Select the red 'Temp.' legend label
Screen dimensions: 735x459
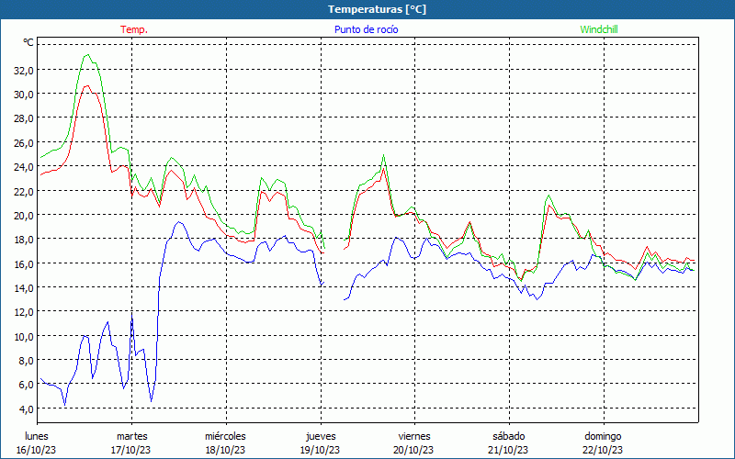tap(134, 29)
